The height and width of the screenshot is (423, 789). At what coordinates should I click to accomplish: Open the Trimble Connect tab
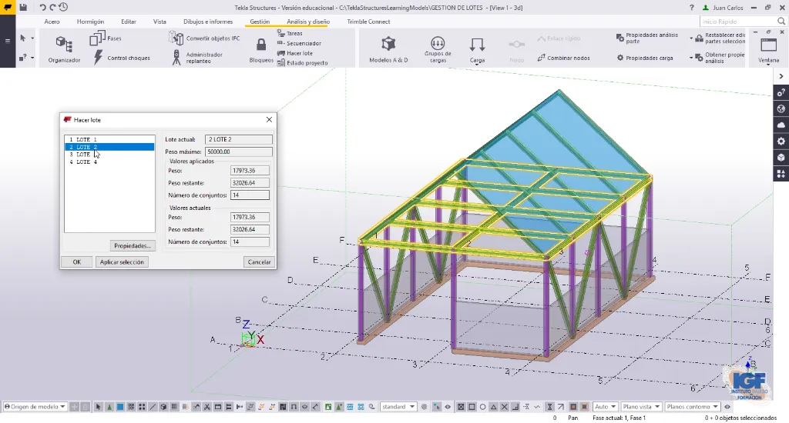pyautogui.click(x=368, y=22)
